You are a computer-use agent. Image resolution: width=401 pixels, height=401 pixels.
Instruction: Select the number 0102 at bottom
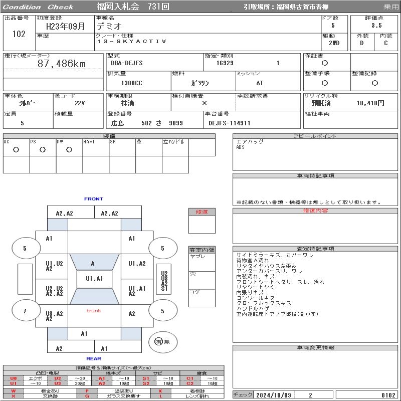[388, 395]
